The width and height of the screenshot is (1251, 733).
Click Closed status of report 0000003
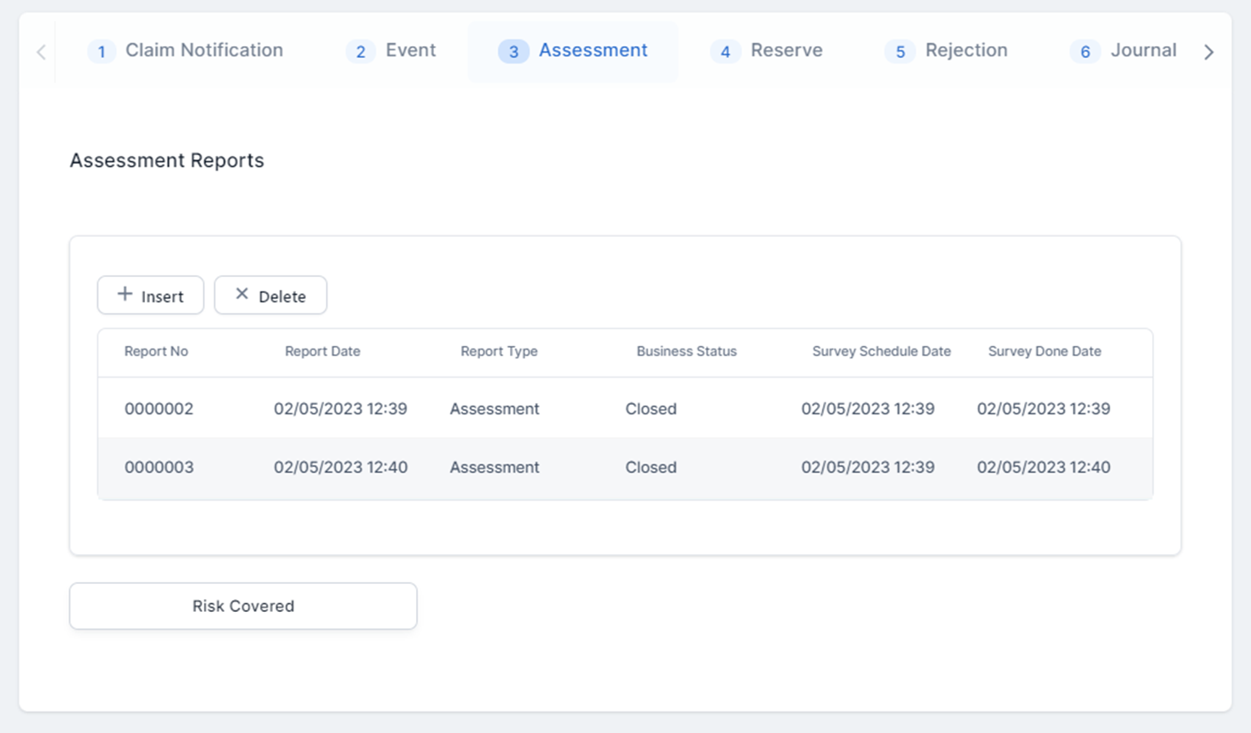(651, 468)
